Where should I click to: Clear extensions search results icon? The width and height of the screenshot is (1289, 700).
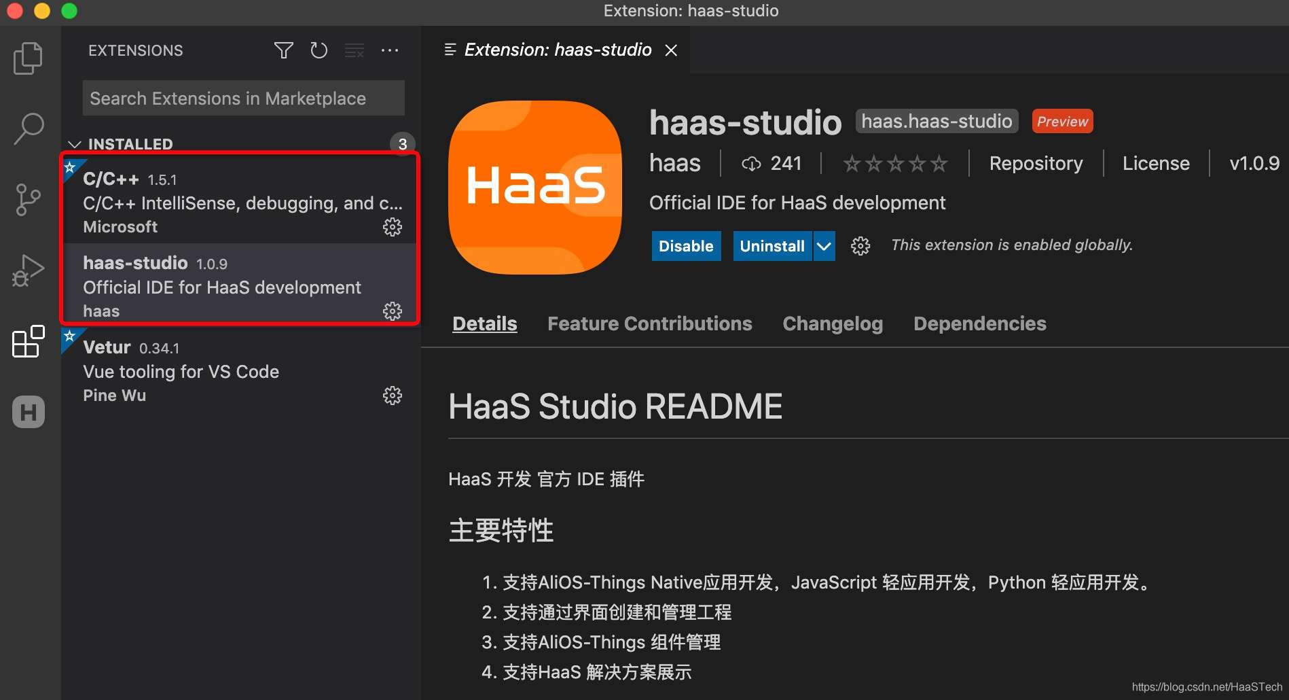355,50
